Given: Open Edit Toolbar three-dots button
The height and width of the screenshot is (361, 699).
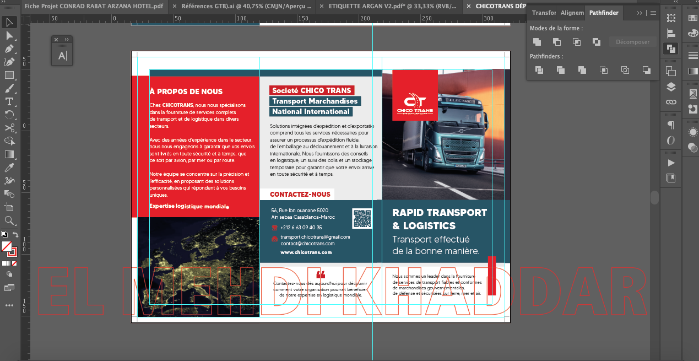Looking at the screenshot, I should (x=9, y=305).
